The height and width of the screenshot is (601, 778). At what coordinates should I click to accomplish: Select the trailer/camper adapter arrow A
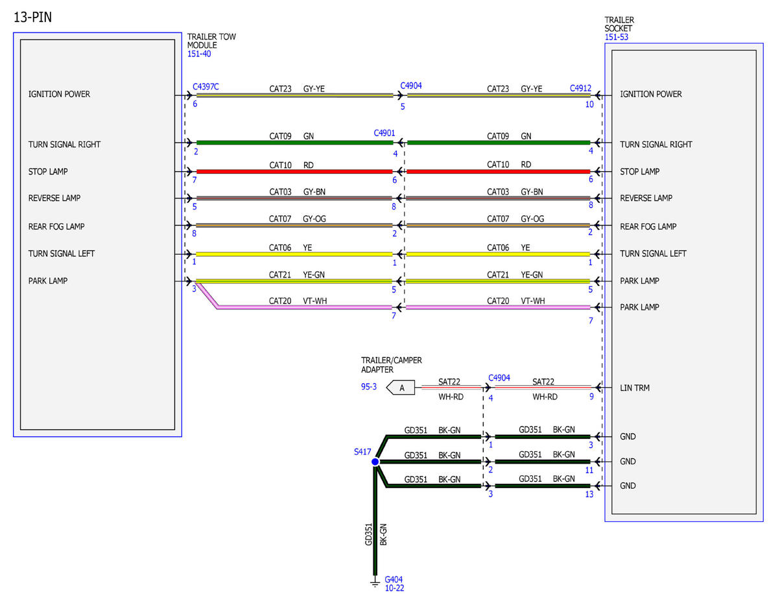399,388
